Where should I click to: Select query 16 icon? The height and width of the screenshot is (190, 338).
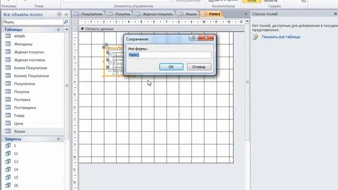(x=8, y=185)
